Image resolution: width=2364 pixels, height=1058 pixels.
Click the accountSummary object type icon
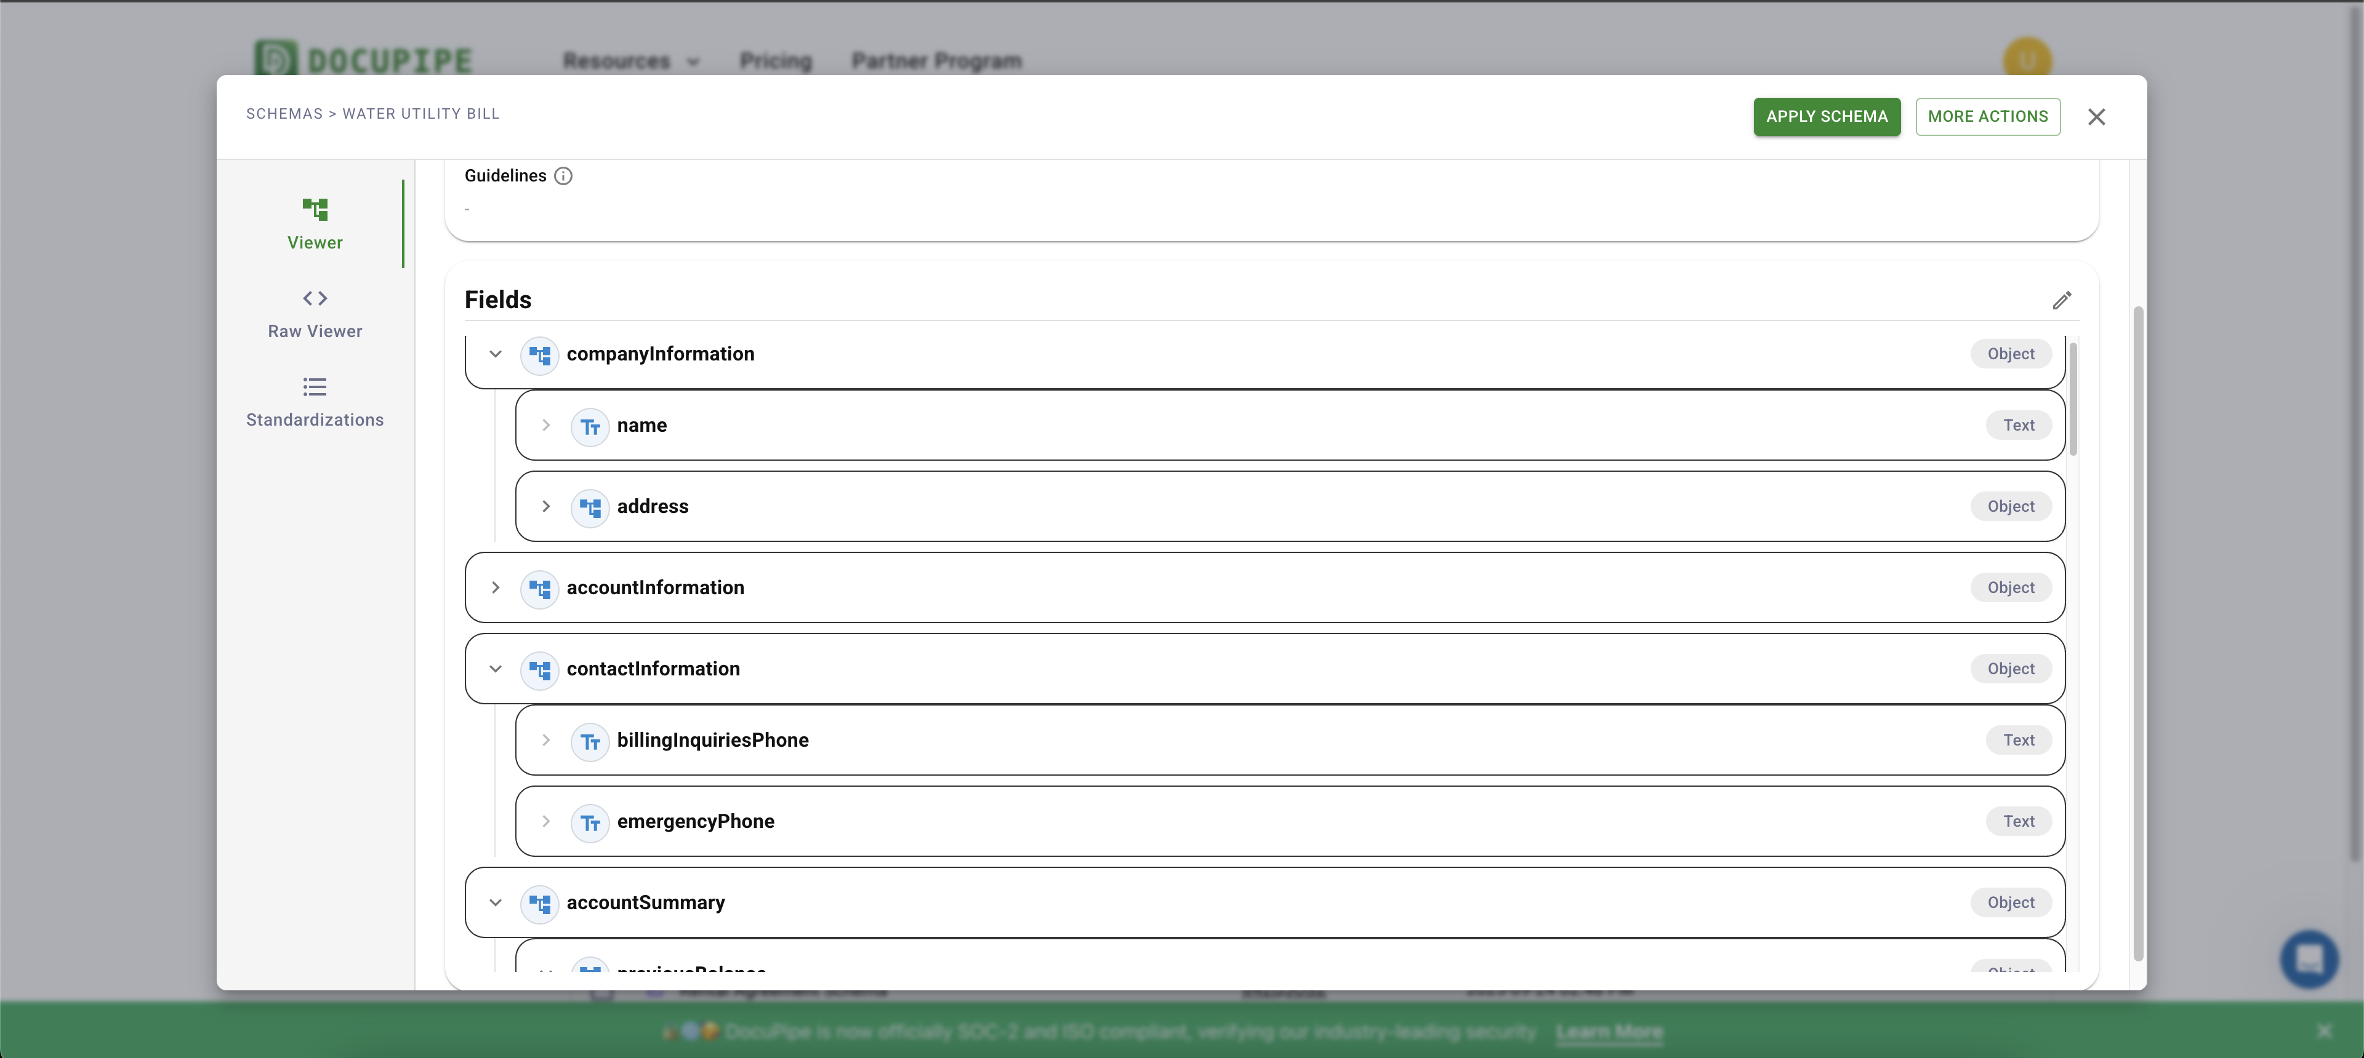540,903
